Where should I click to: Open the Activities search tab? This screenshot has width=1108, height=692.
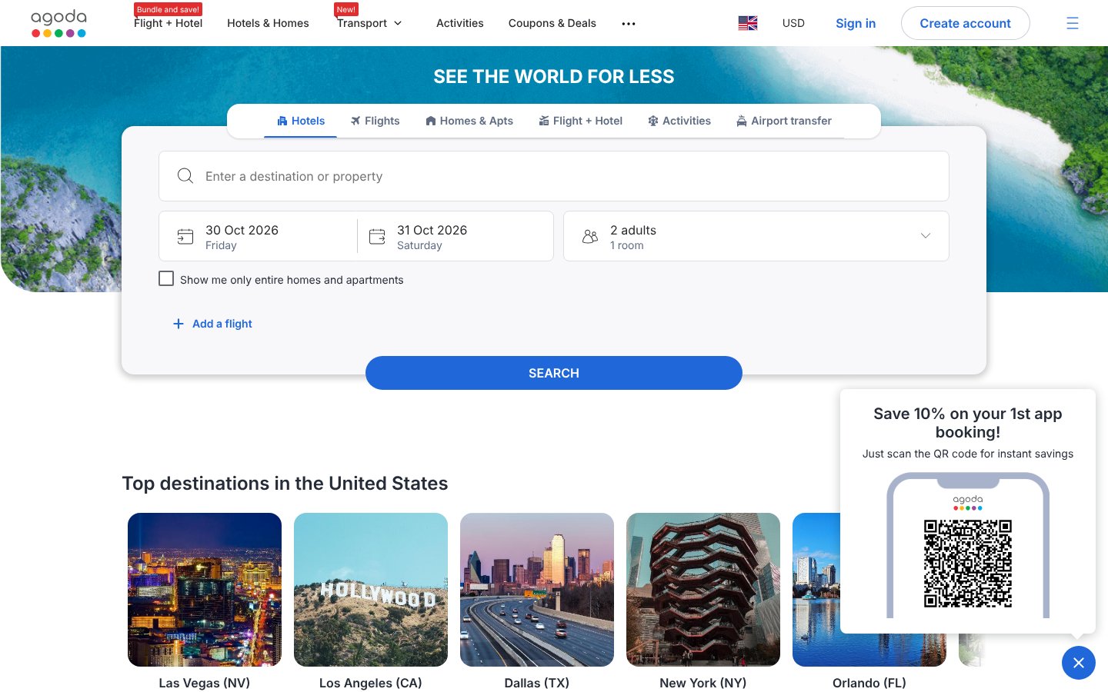click(679, 121)
